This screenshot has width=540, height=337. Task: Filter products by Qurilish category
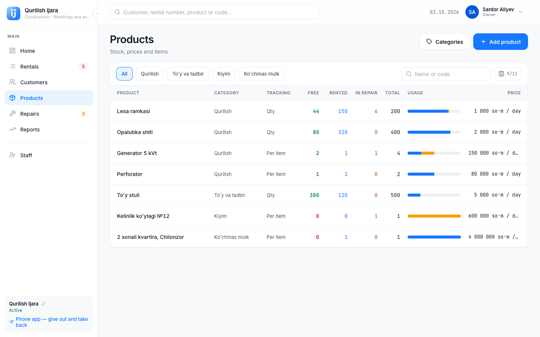coord(150,74)
